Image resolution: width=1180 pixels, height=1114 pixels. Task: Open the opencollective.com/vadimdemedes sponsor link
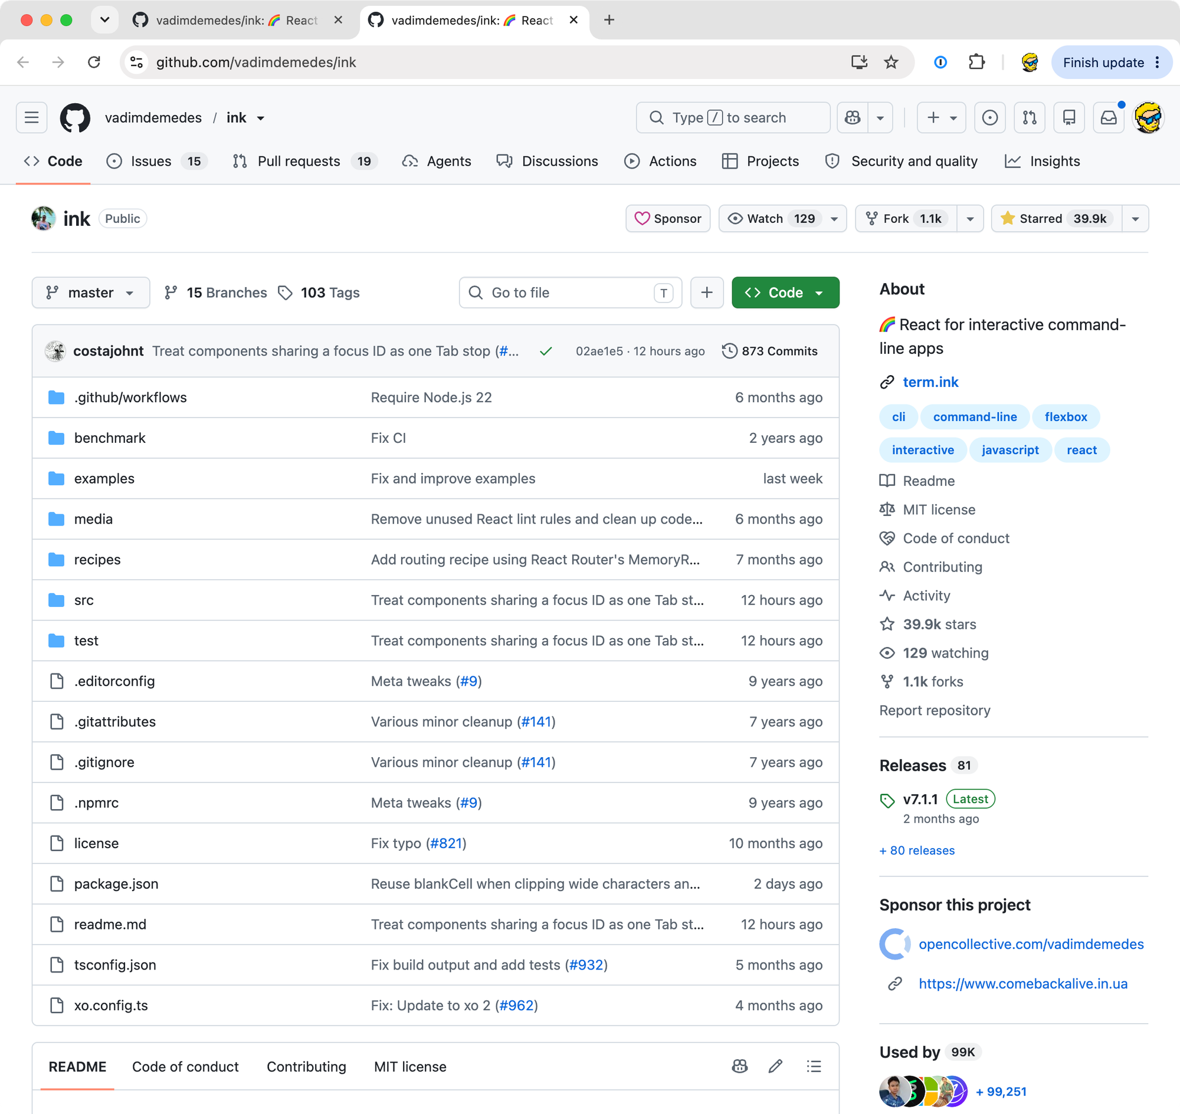1031,944
